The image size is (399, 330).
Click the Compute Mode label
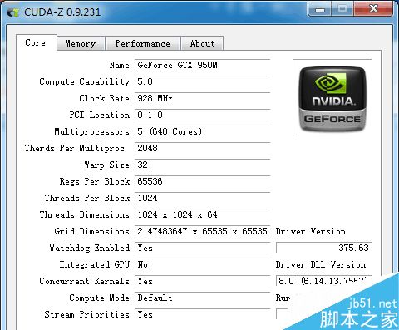(x=100, y=298)
